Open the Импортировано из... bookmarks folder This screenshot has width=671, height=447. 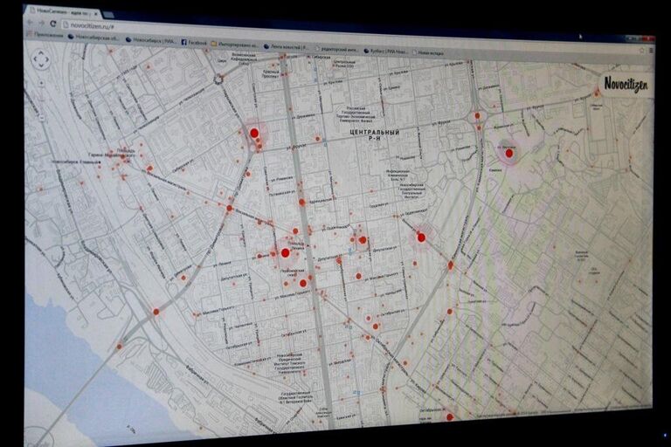point(235,44)
